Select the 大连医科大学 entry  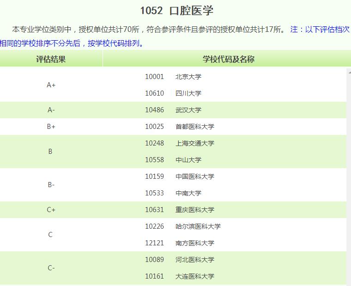(x=195, y=276)
